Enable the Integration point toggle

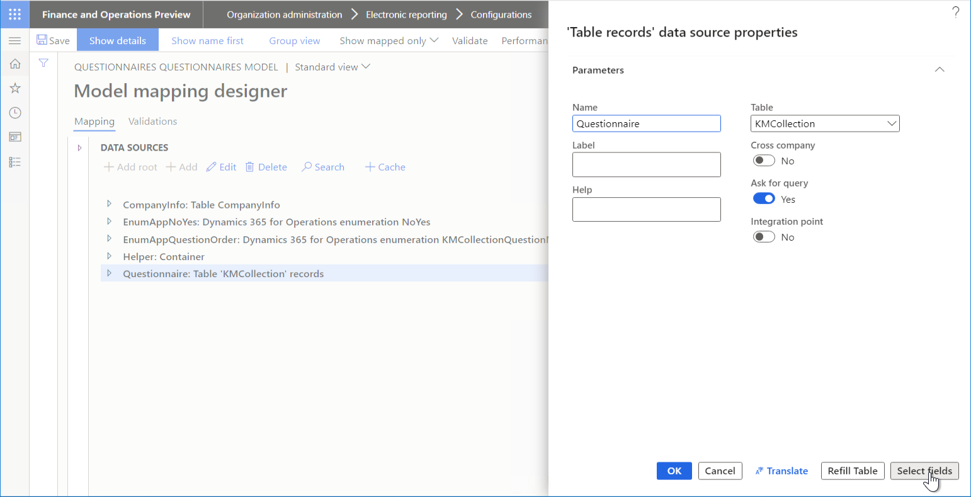(x=764, y=236)
